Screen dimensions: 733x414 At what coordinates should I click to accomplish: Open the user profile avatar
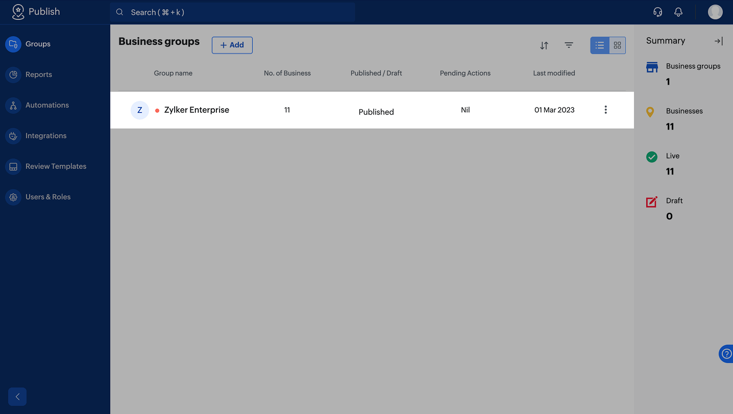point(715,12)
